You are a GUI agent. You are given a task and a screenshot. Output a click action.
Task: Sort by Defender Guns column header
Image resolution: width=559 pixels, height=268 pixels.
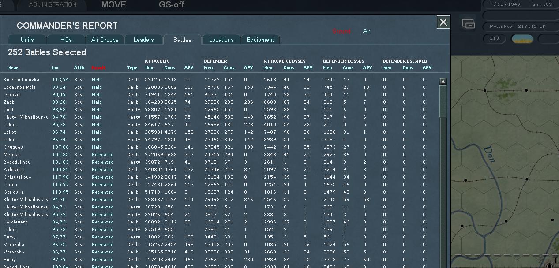click(229, 68)
